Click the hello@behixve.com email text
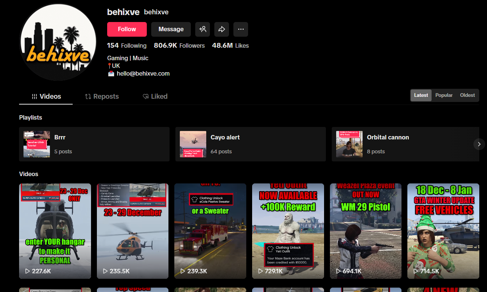 click(x=143, y=73)
